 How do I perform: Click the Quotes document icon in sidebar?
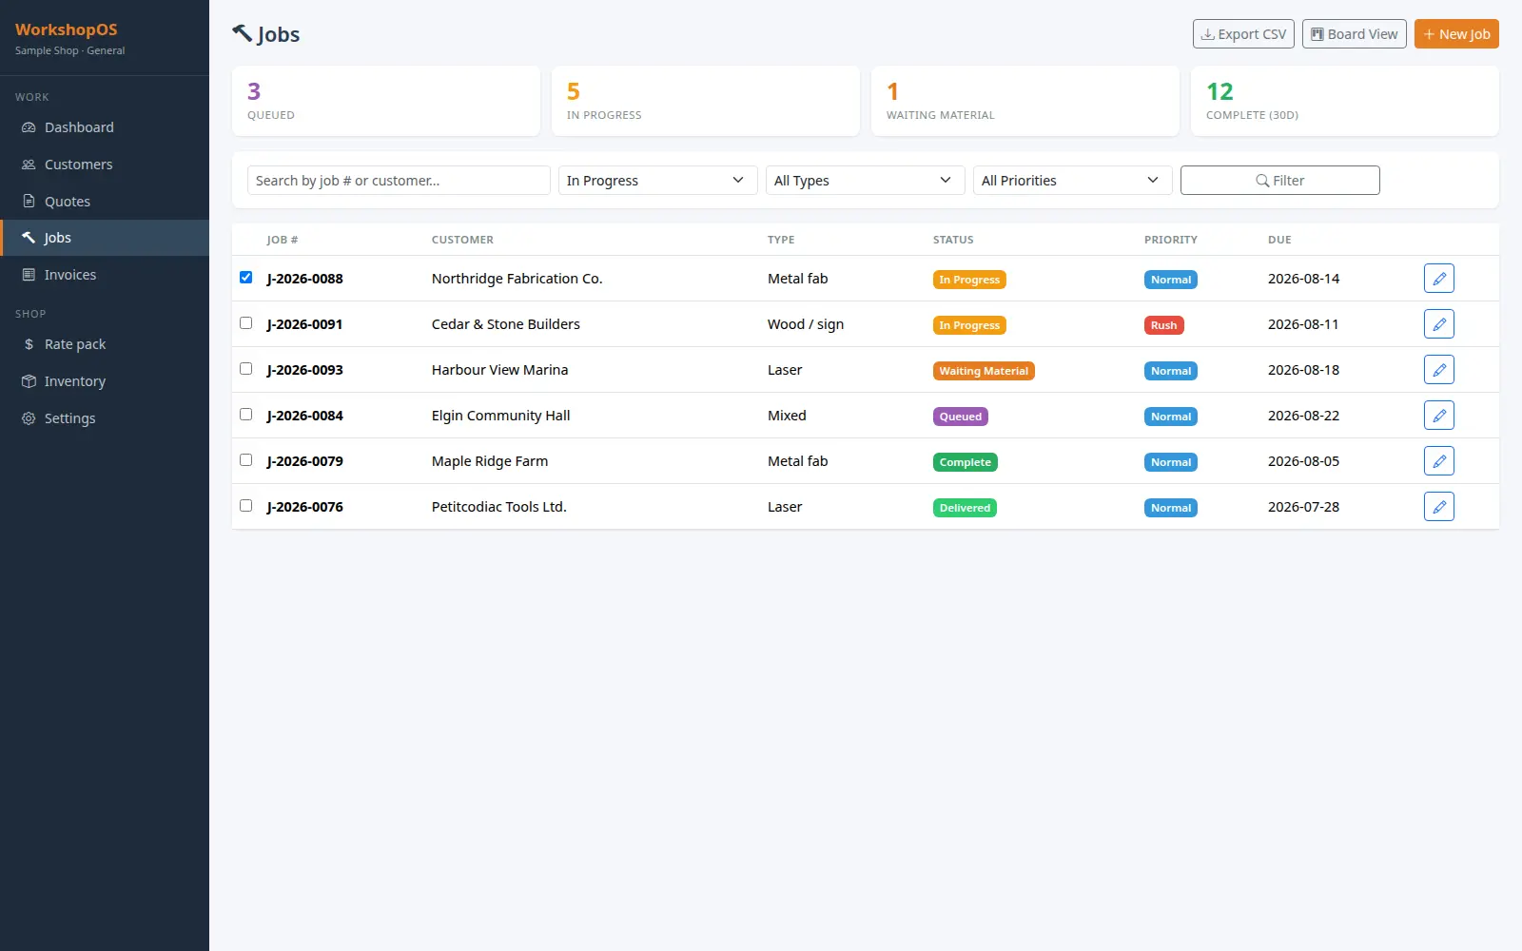(29, 202)
